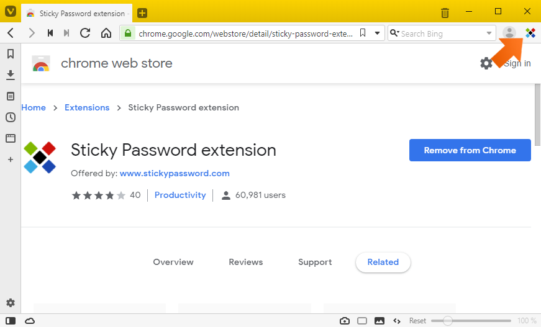Viewport: 541px width, 327px height.
Task: Open the search engine selector magnifier
Action: (394, 33)
